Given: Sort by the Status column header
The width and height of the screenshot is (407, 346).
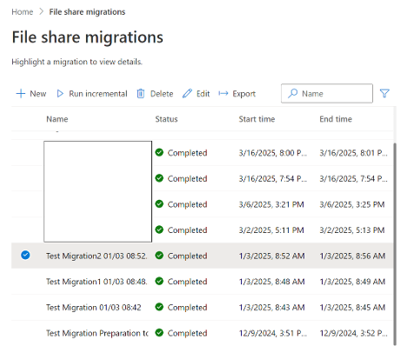Looking at the screenshot, I should [166, 119].
